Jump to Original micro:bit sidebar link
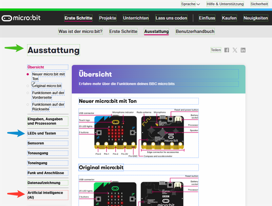This screenshot has width=272, height=206. pyautogui.click(x=47, y=86)
